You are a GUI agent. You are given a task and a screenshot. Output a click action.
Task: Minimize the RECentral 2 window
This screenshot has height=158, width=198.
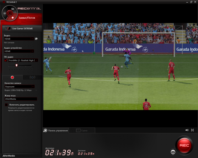187,2
